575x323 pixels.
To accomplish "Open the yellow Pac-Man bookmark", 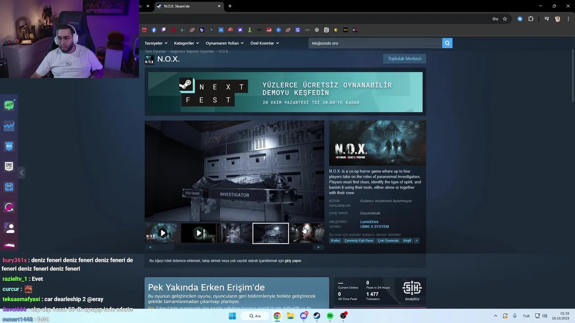I will [336, 30].
